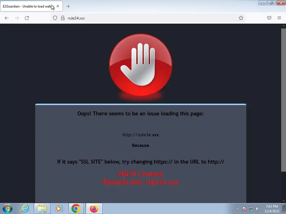Image resolution: width=286 pixels, height=214 pixels.
Task: Click the "SSL SITE" instruction line
Action: pyautogui.click(x=141, y=162)
